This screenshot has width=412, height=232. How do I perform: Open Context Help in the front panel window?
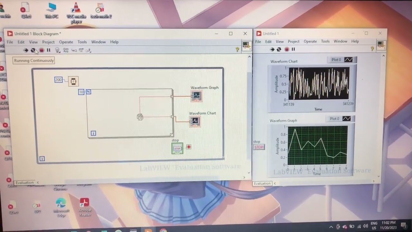click(x=372, y=49)
